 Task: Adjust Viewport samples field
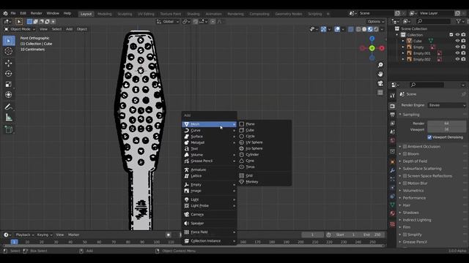coord(446,129)
